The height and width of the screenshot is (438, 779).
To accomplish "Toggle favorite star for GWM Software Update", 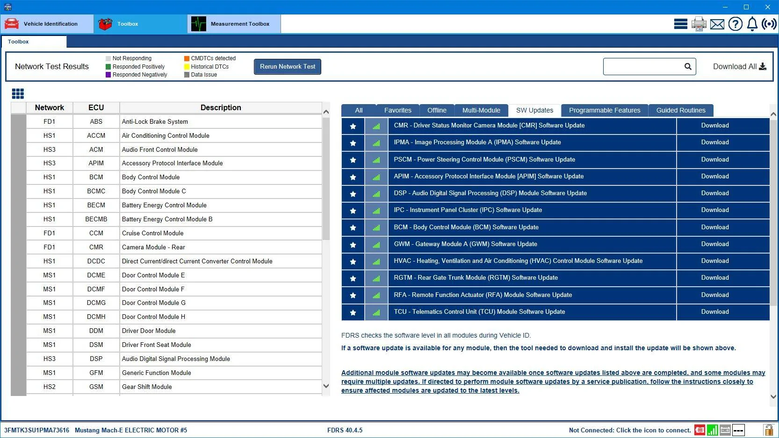I will click(353, 245).
